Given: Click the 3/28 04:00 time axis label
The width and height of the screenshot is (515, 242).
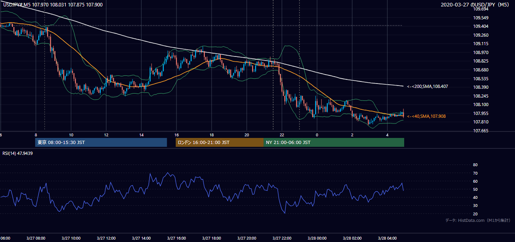Looking at the screenshot, I should (387, 238).
